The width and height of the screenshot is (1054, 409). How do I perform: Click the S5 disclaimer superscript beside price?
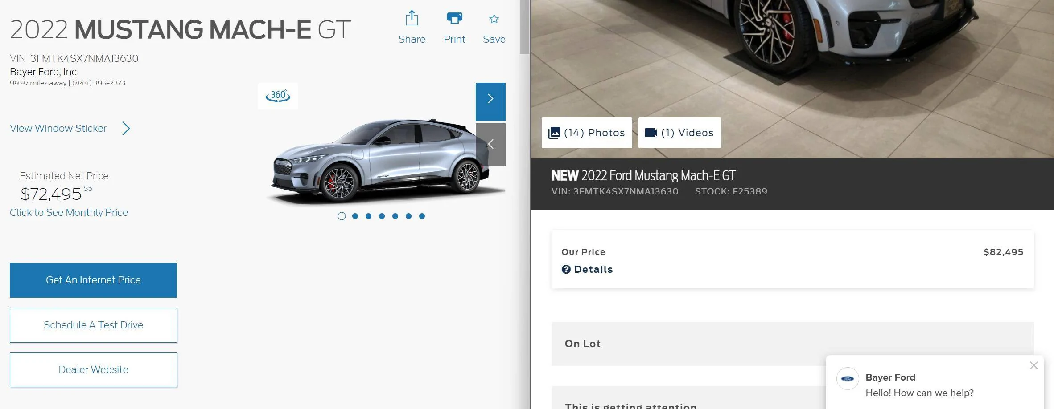pyautogui.click(x=88, y=188)
